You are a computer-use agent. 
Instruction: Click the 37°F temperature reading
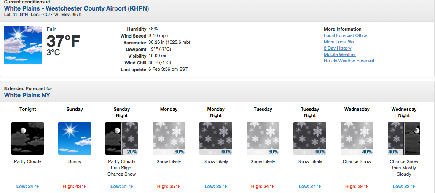pyautogui.click(x=63, y=41)
